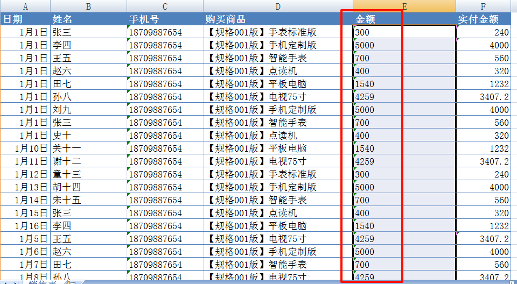The height and width of the screenshot is (284, 517).
Task: Select the date cell 1月14日
Action: tap(25, 200)
